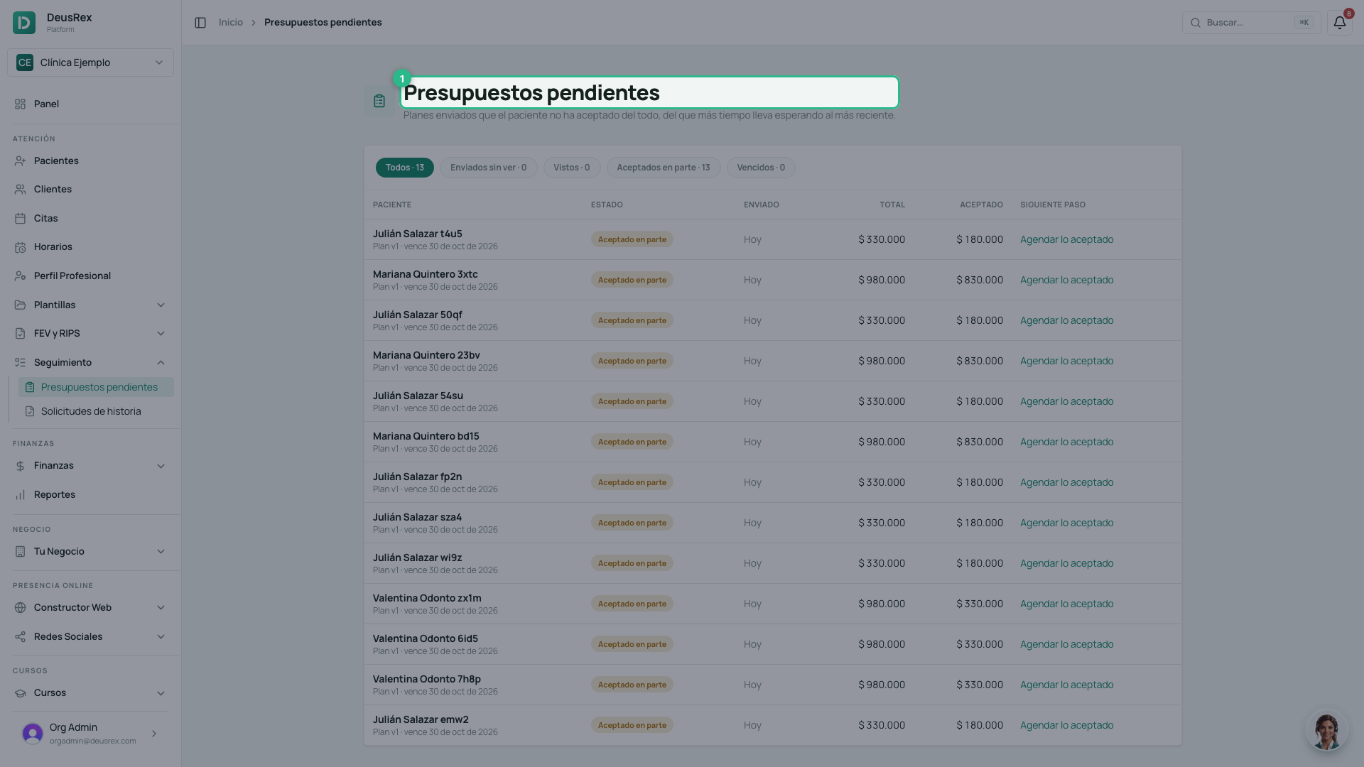Screen dimensions: 1364x767
Task: Open the Pacientes sidebar icon
Action: click(x=20, y=161)
